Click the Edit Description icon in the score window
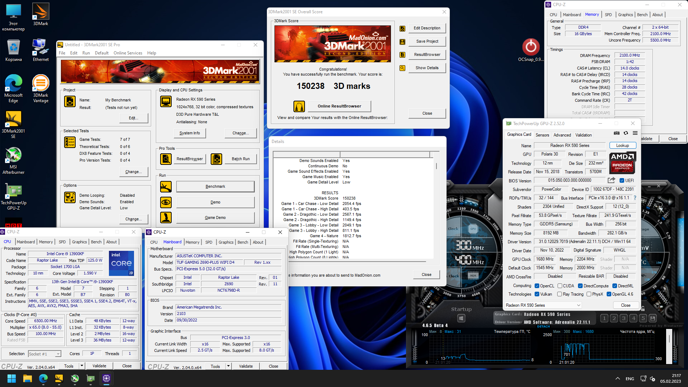688x387 pixels. click(x=402, y=28)
